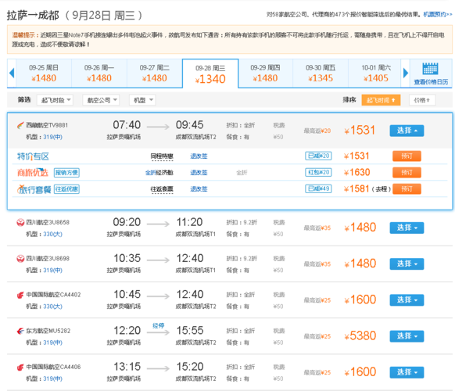Book the 特价专区 ¥1531 fare
The image size is (455, 391).
coord(407,156)
